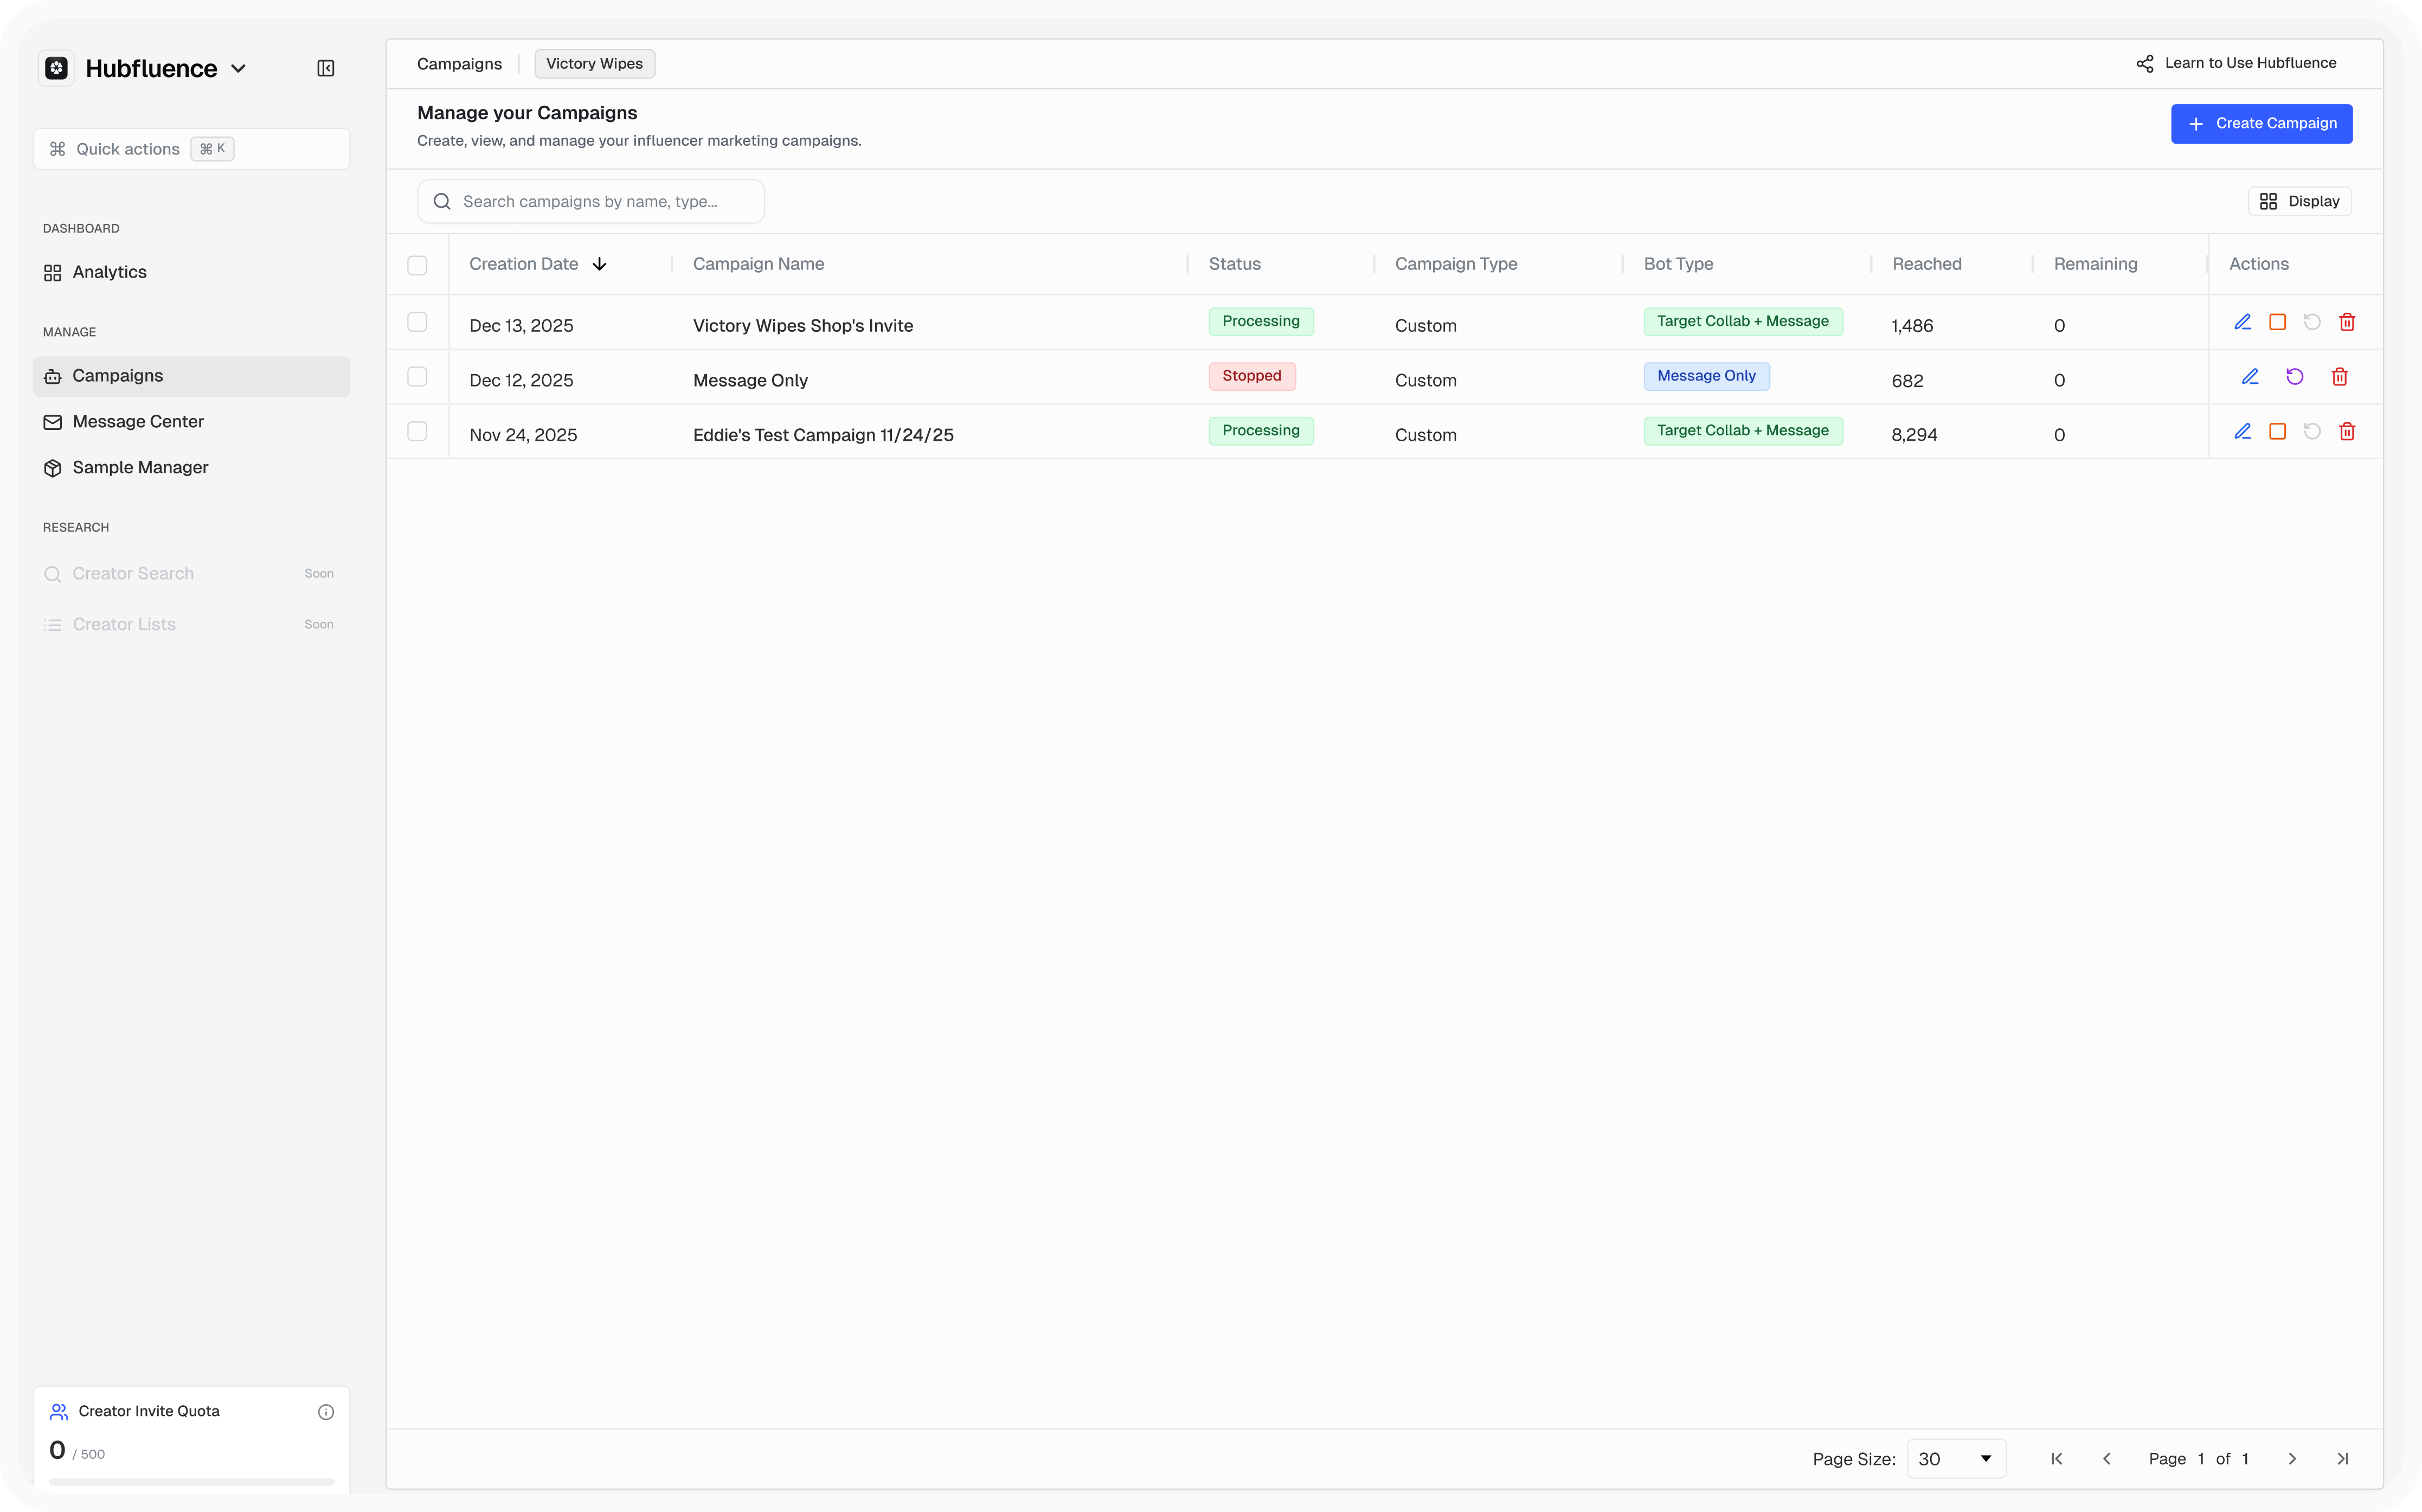
Task: Jump to last page icon
Action: click(x=2342, y=1459)
